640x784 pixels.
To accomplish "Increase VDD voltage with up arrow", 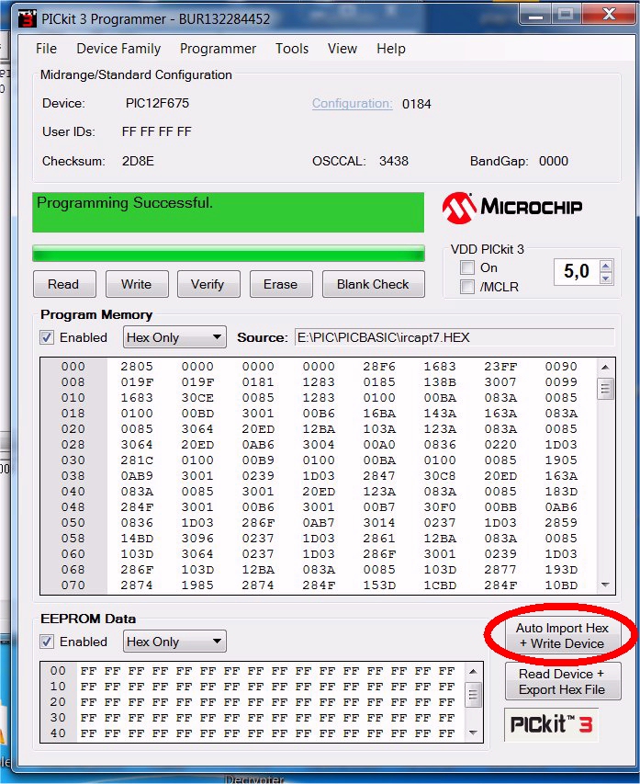I will 606,266.
